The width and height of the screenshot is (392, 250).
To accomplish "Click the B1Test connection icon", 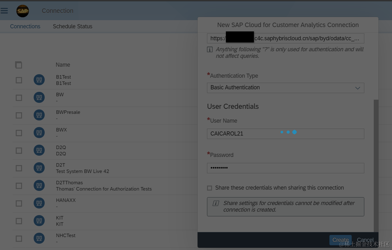I will coord(39,80).
